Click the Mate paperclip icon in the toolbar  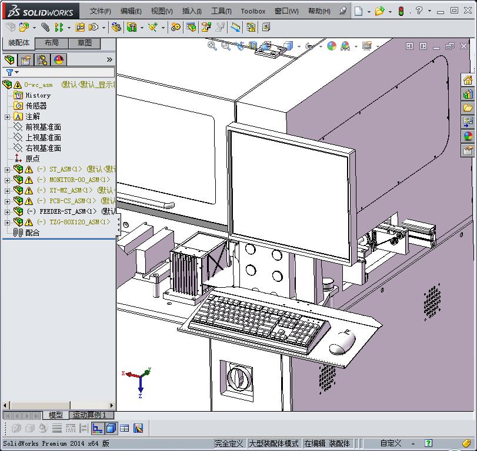(45, 28)
